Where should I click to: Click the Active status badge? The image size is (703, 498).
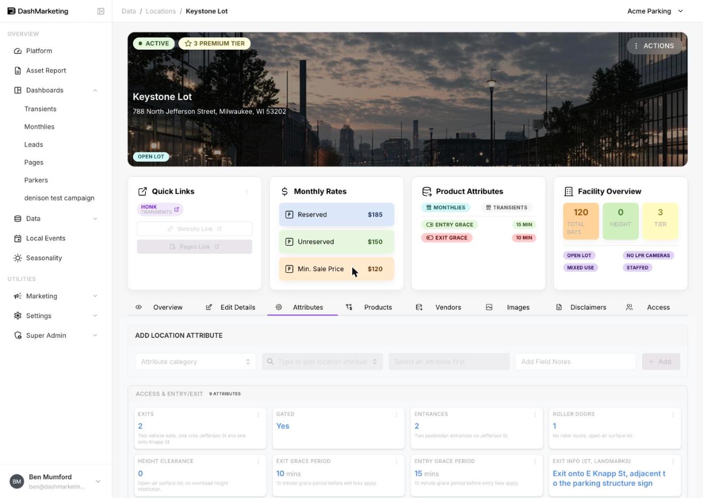coord(154,44)
